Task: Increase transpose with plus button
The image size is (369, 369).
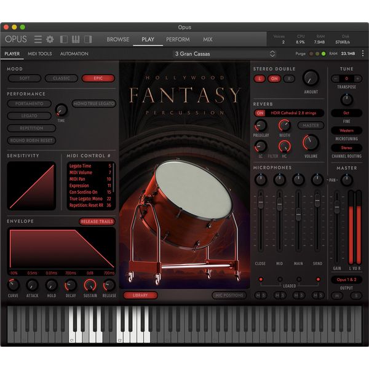Action: point(357,78)
